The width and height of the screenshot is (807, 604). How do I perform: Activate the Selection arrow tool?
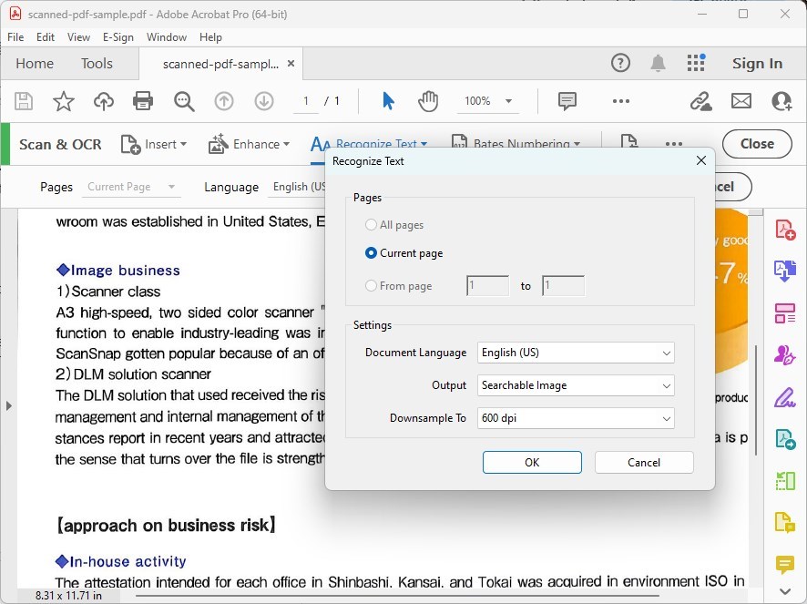(386, 101)
